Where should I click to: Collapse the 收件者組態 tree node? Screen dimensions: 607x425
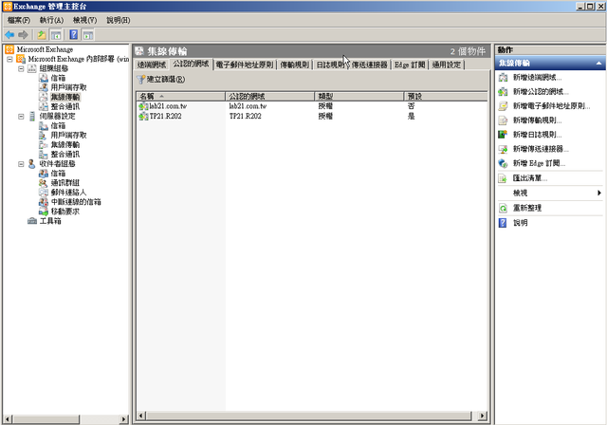click(x=21, y=164)
